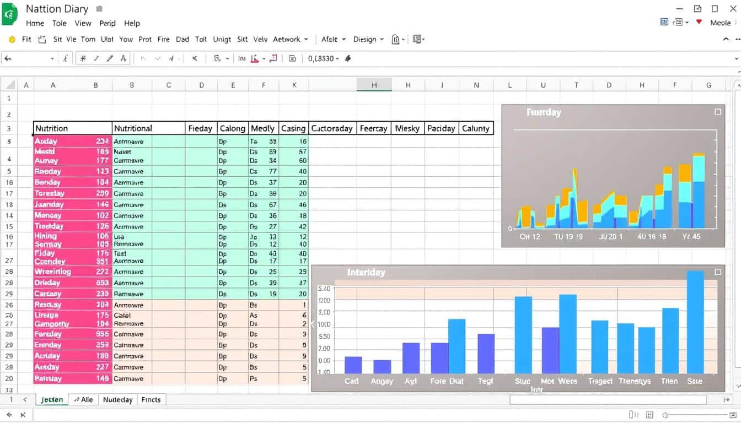Click the Filt ribbon command
Viewport: 741px width, 423px height.
26,40
